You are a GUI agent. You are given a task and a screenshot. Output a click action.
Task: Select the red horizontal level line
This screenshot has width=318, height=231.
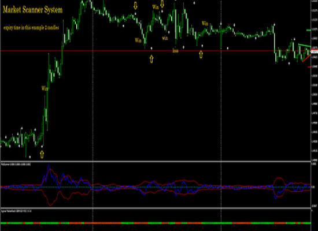[156, 51]
